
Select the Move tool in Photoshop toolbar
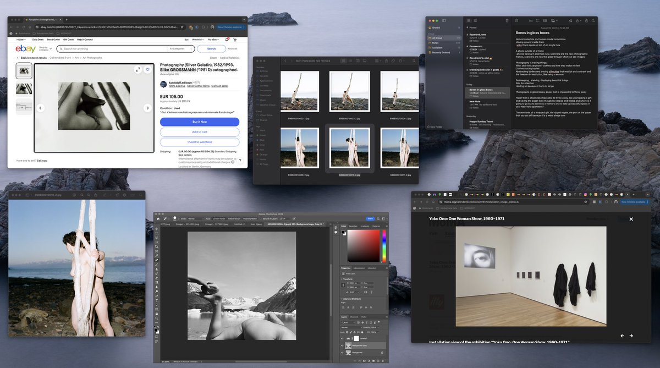click(157, 229)
